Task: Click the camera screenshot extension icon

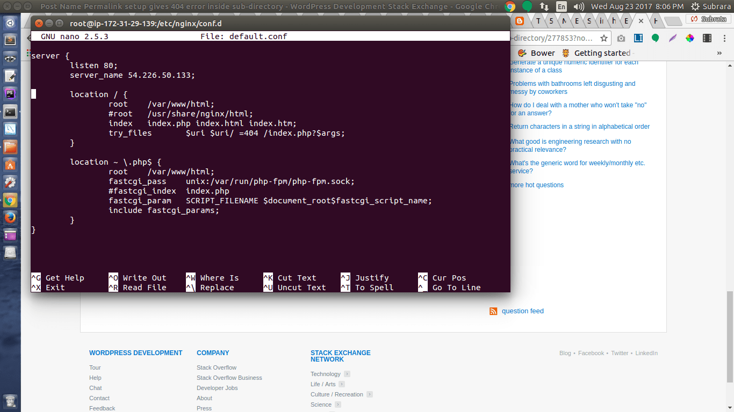Action: pyautogui.click(x=621, y=38)
